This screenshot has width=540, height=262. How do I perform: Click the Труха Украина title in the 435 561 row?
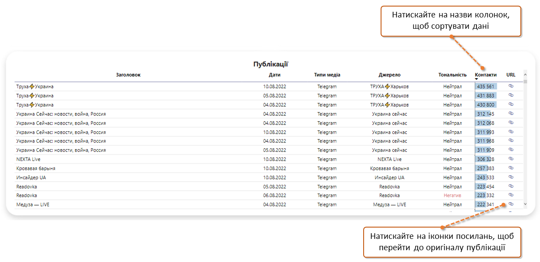35,87
